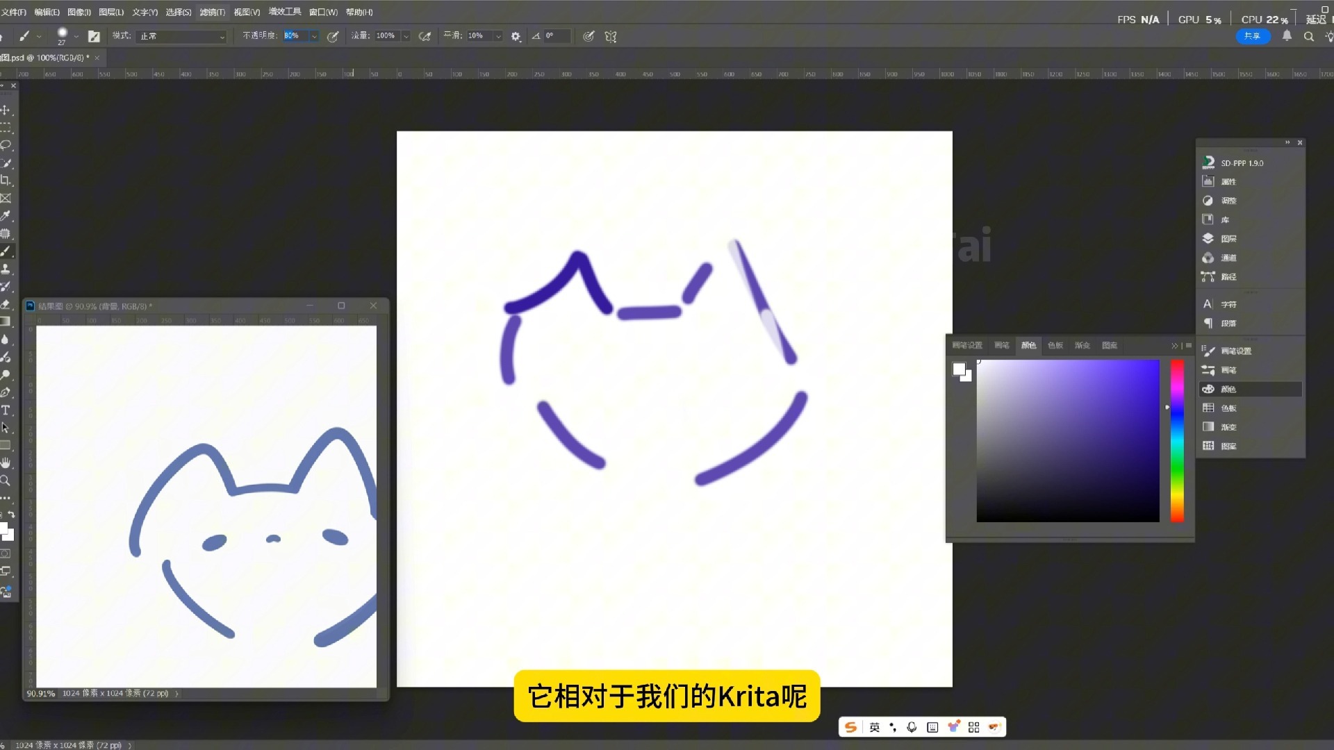This screenshot has width=1334, height=750.
Task: Expand the brush preset picker arrow
Action: (76, 36)
